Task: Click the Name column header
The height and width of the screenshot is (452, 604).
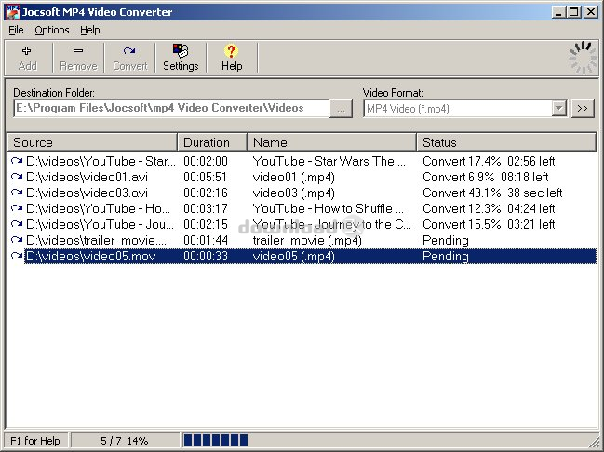Action: pos(331,142)
